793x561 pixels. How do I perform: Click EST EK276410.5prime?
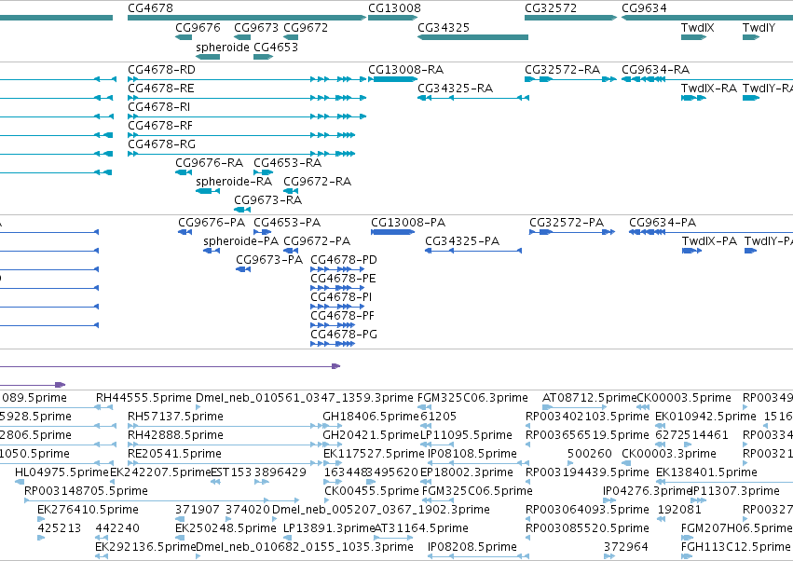tap(88, 511)
